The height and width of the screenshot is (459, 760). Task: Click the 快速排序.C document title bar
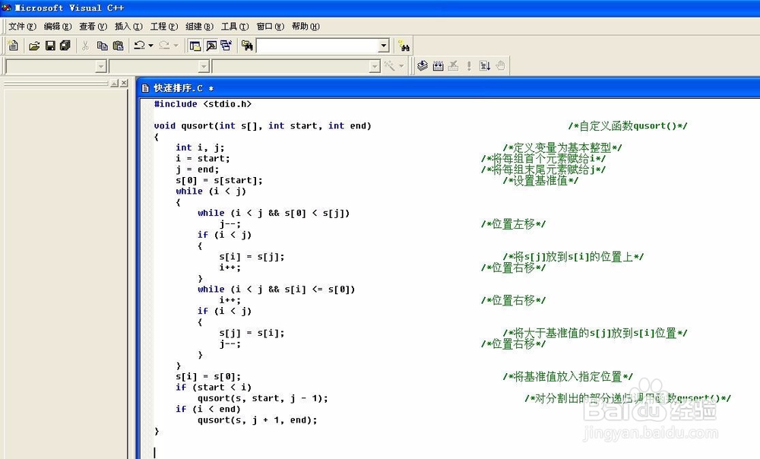tap(450, 88)
